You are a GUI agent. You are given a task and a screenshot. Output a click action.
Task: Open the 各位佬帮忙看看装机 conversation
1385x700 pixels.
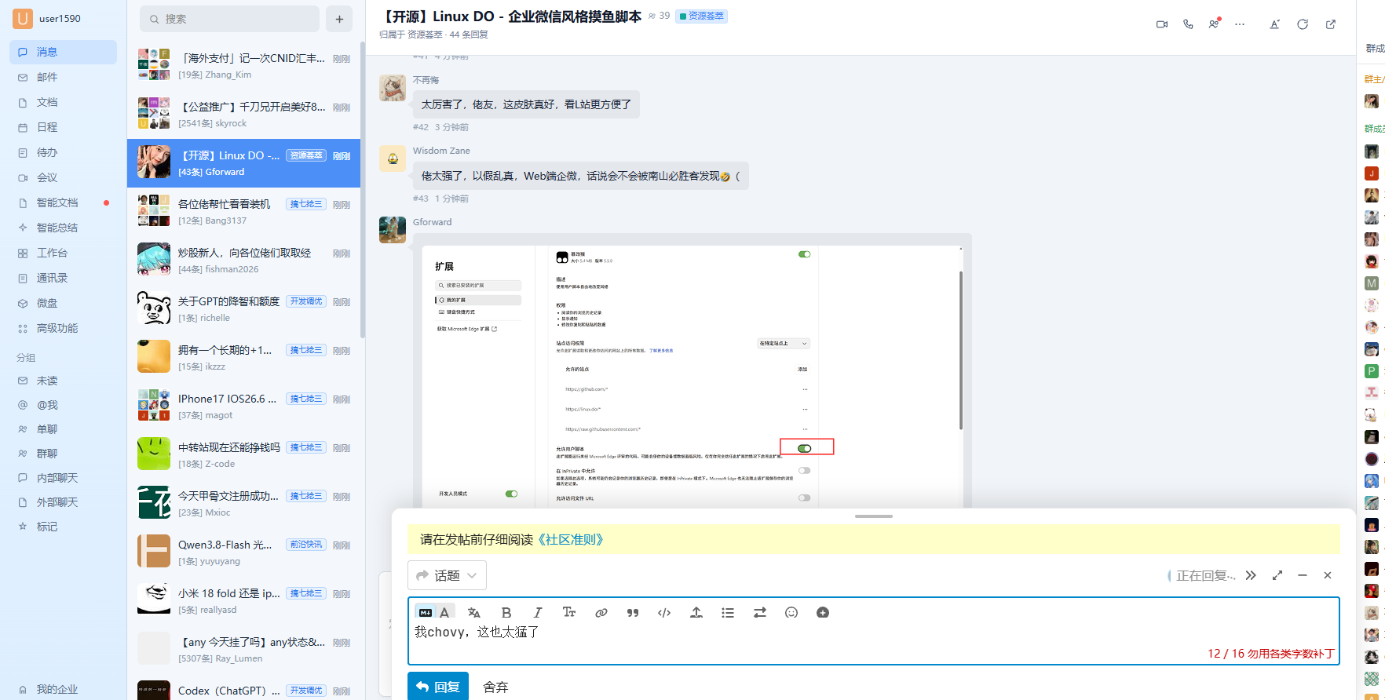(243, 212)
